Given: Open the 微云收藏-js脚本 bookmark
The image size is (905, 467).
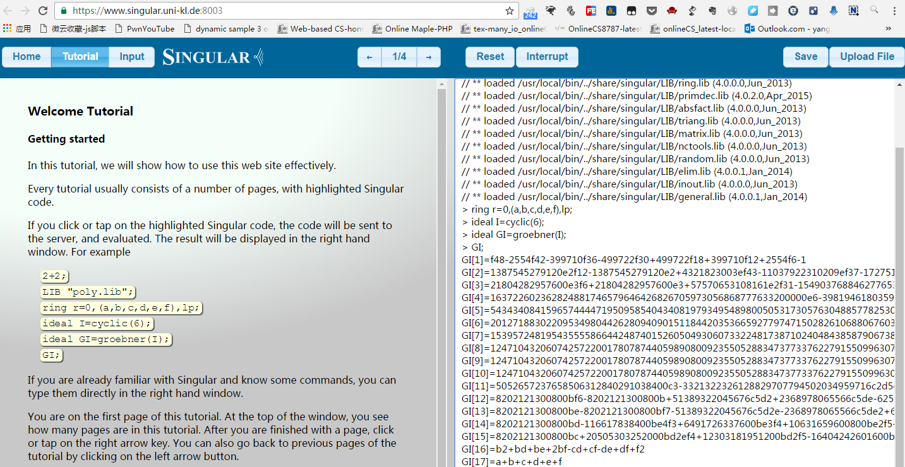Looking at the screenshot, I should (72, 28).
